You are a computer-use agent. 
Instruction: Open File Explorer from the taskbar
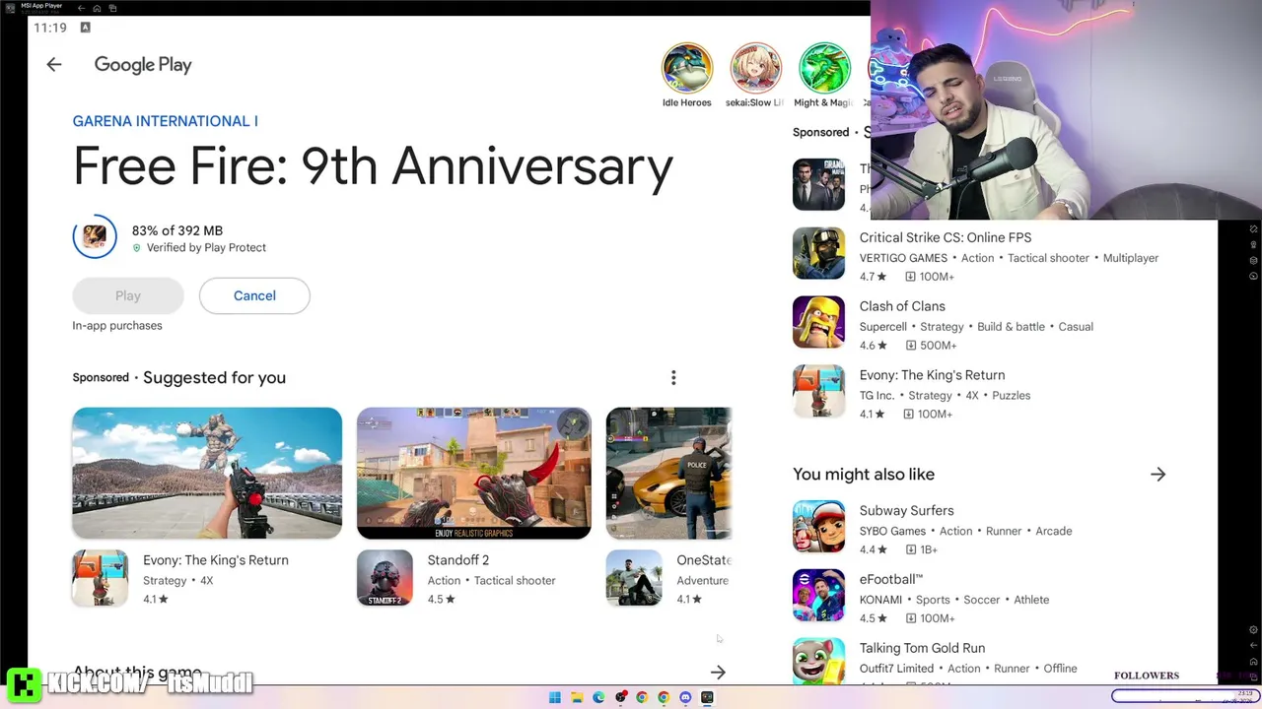point(577,697)
